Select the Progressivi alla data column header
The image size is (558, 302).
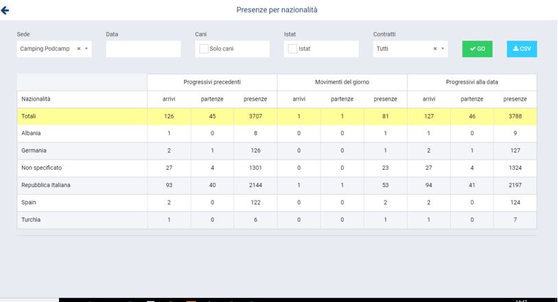pyautogui.click(x=472, y=82)
